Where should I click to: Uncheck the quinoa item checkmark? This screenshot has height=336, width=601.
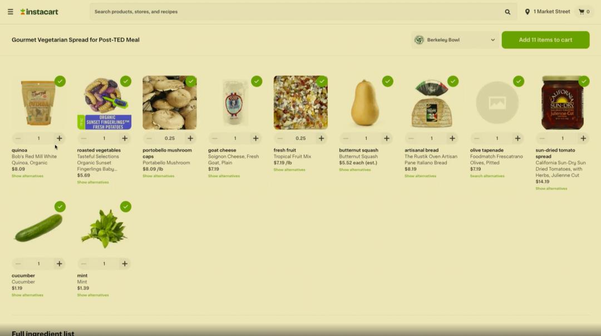tap(60, 81)
